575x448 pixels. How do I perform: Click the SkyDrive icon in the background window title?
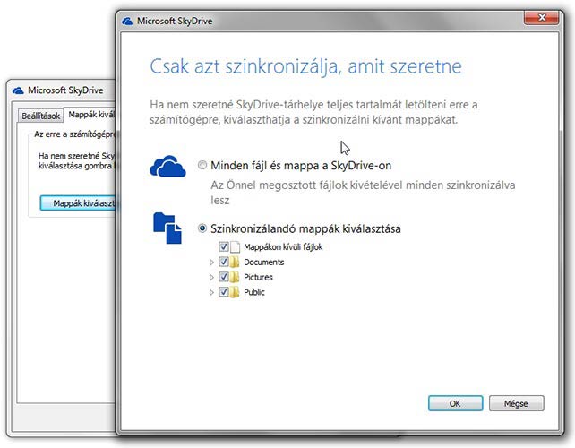point(20,90)
